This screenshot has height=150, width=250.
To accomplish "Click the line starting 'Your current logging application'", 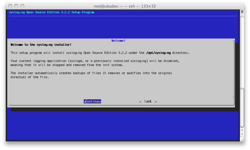I will 95,61.
